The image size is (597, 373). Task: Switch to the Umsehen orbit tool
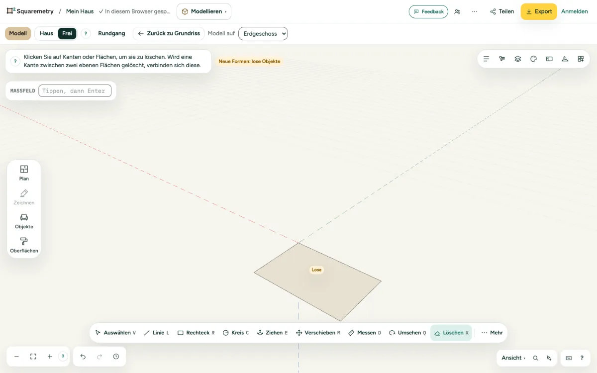407,333
